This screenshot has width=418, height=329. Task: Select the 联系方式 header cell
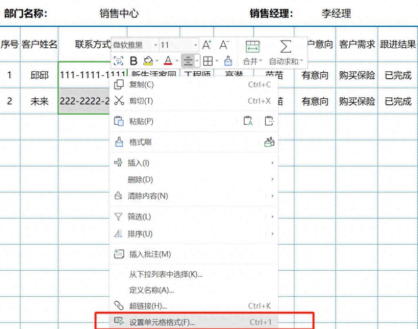92,44
